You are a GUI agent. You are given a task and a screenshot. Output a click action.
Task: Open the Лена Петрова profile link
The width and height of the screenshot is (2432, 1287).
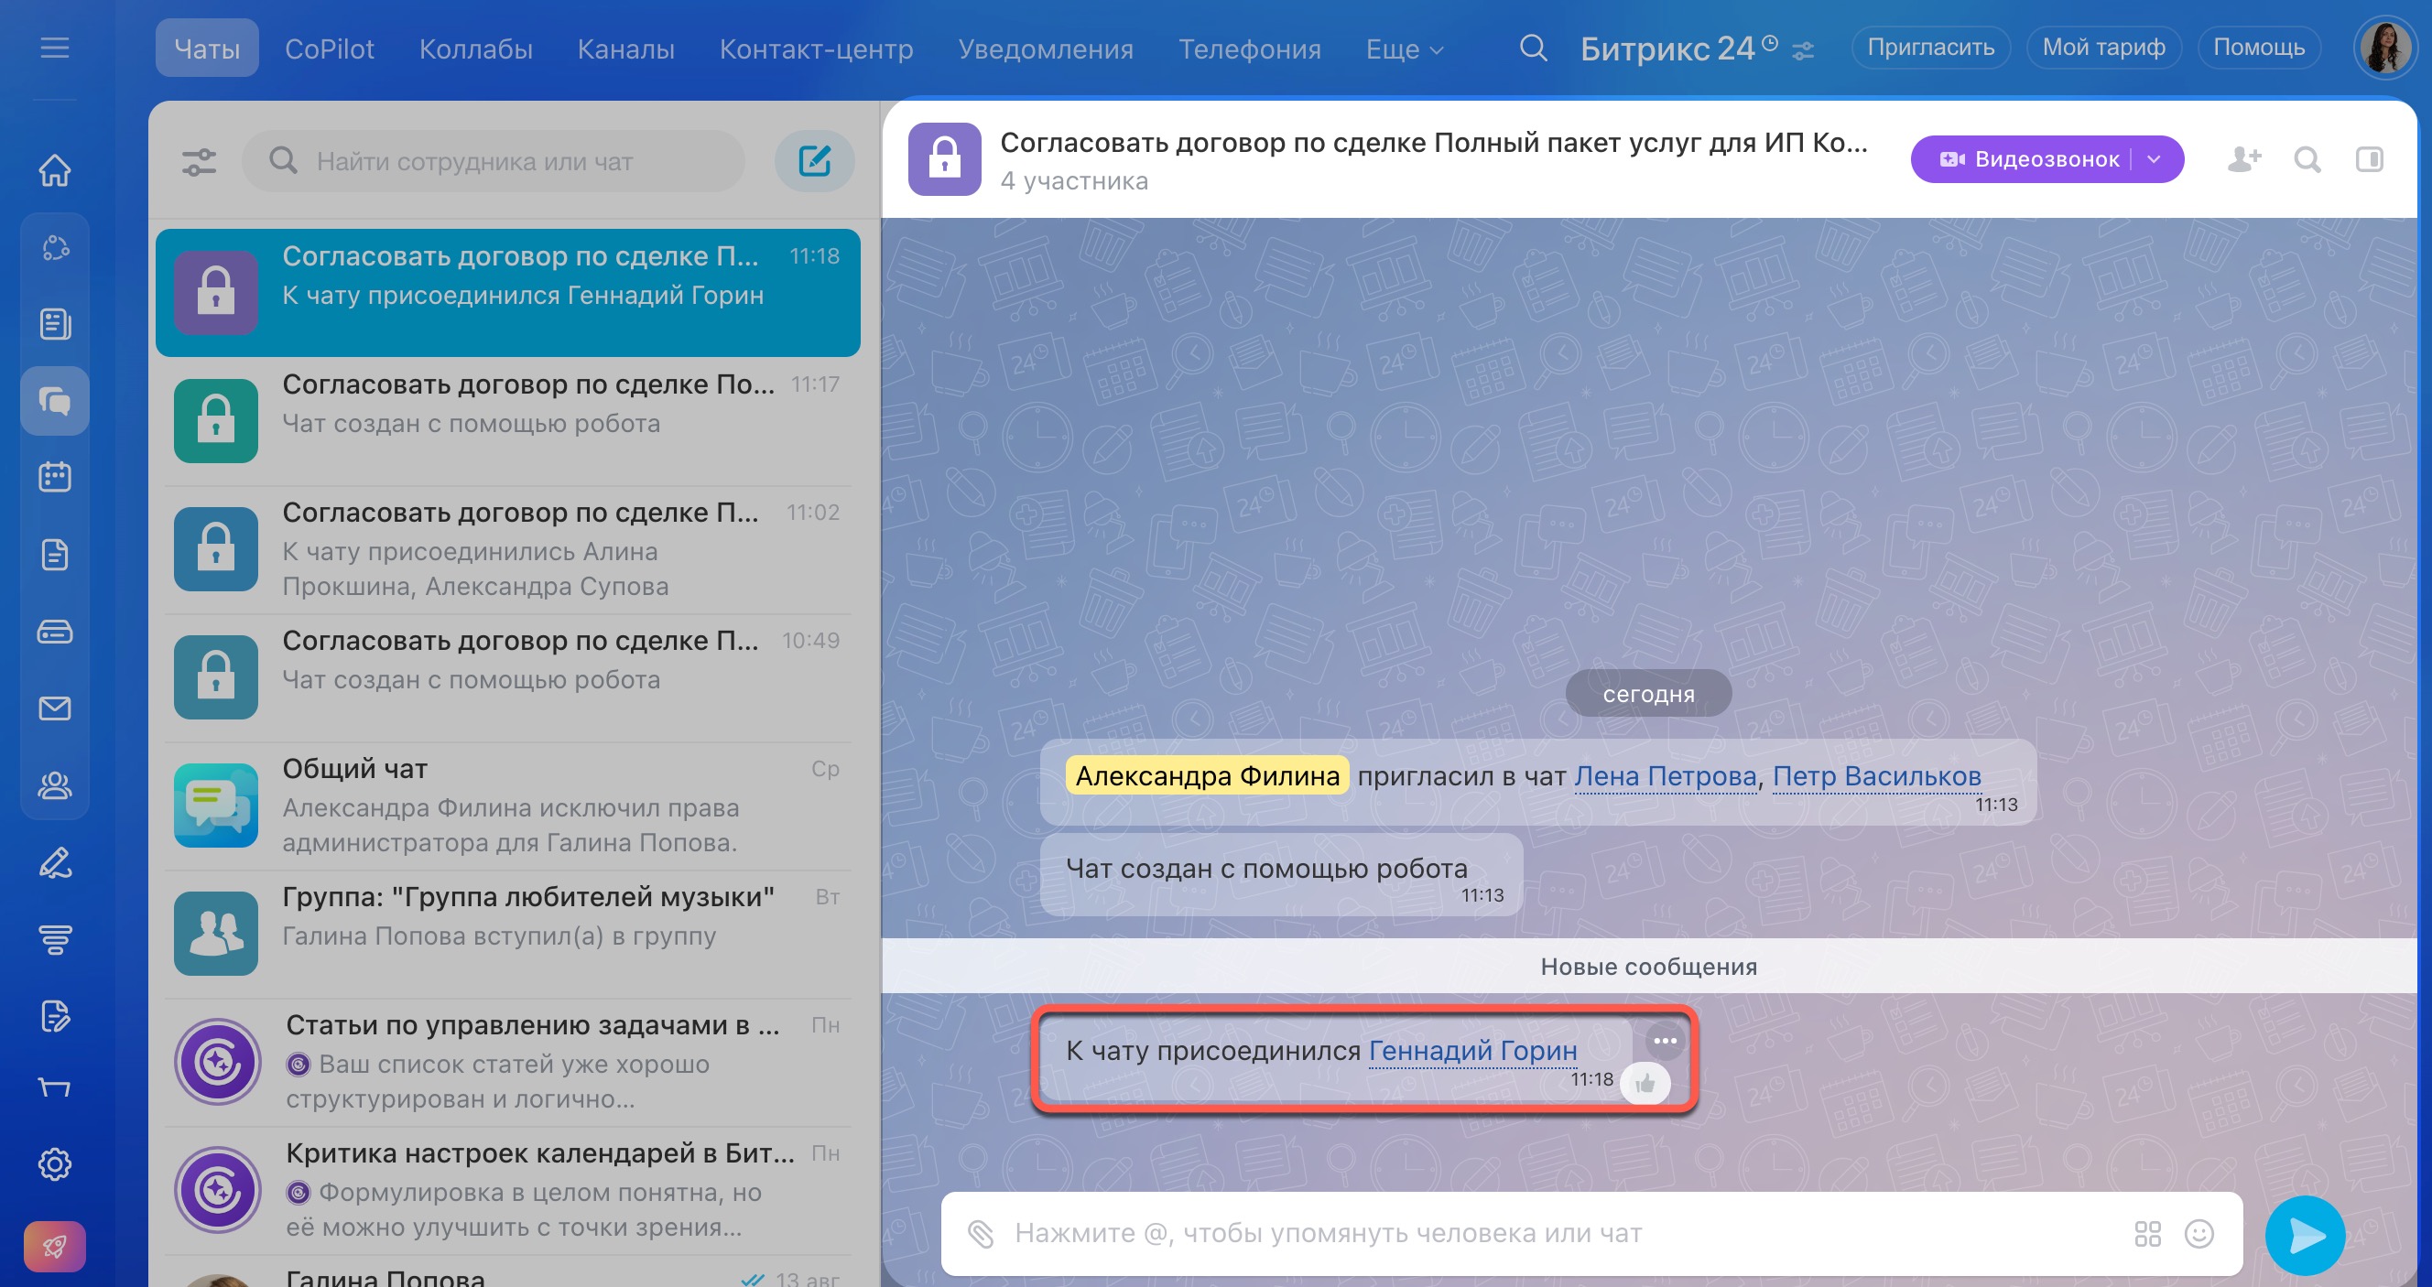coord(1665,775)
